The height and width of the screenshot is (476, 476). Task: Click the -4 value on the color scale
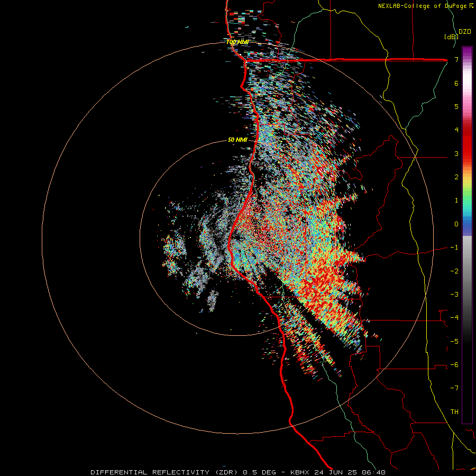pyautogui.click(x=454, y=318)
